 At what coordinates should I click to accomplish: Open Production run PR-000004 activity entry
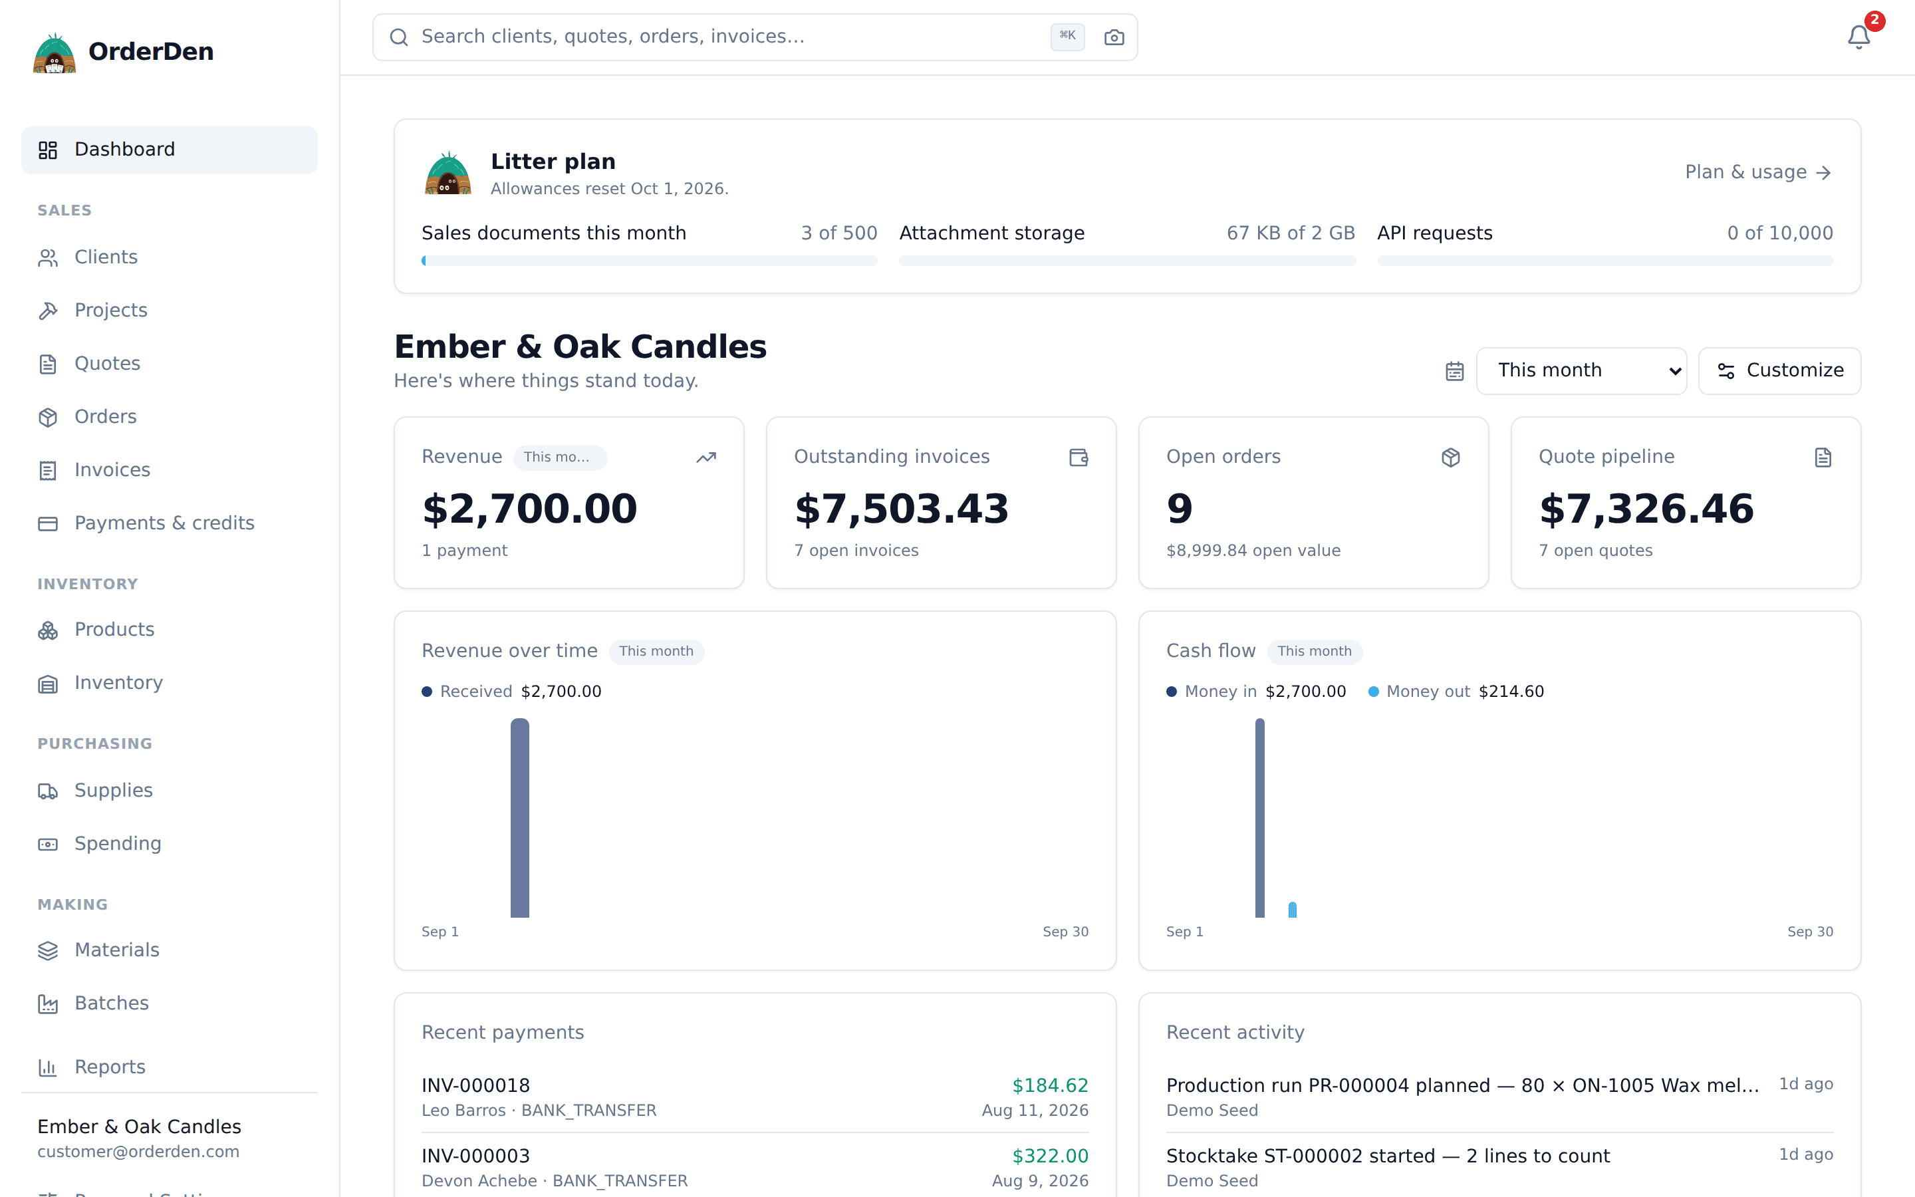(x=1499, y=1098)
